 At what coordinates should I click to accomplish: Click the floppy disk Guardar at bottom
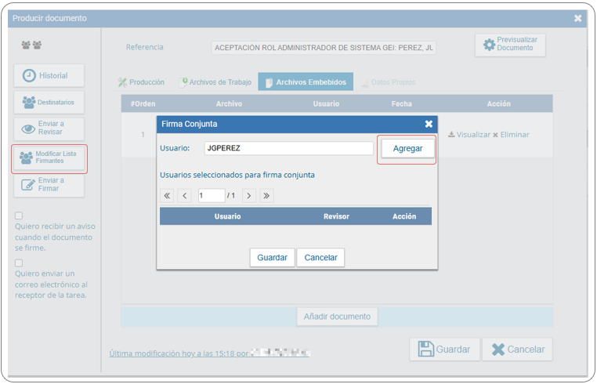pos(444,349)
